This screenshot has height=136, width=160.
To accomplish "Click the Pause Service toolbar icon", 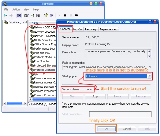I will pos(70,15).
